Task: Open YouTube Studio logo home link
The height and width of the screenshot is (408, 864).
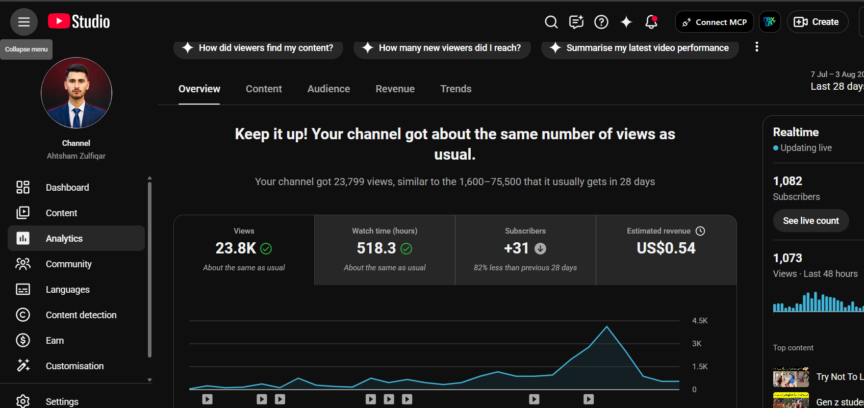Action: [79, 21]
